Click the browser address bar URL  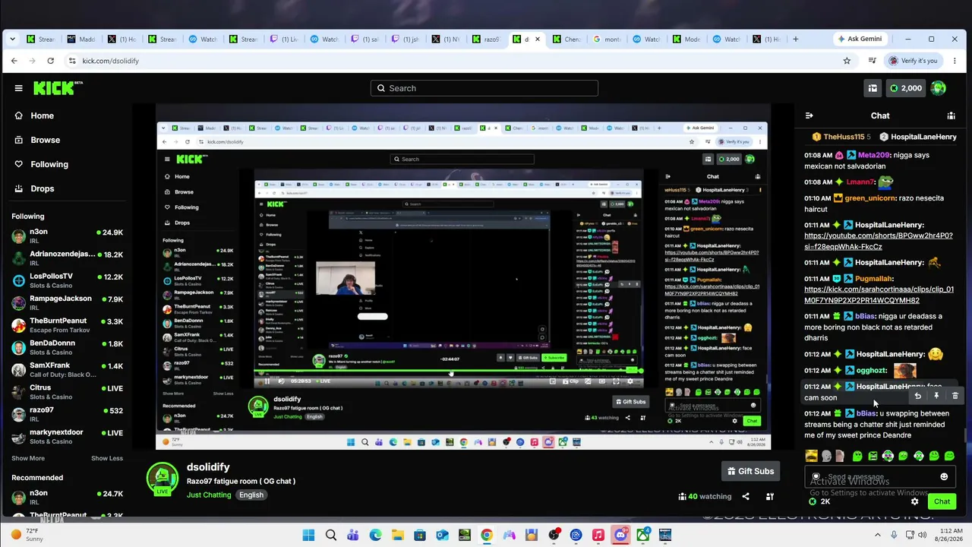click(111, 61)
